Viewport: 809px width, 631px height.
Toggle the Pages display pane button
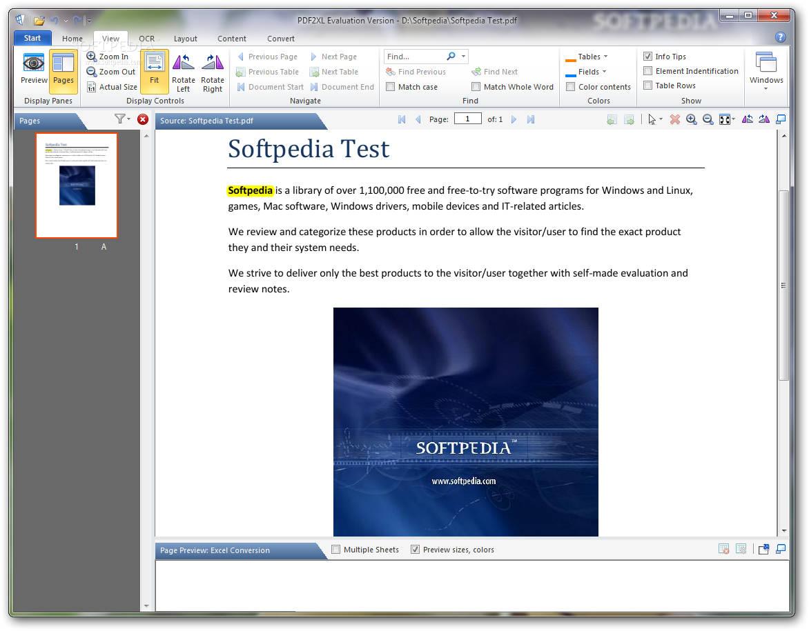[x=64, y=72]
